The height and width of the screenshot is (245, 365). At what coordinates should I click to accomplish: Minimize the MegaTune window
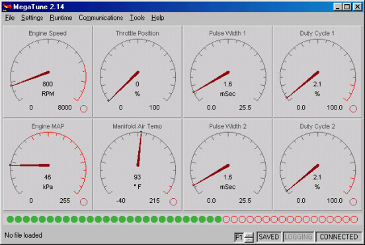point(337,7)
